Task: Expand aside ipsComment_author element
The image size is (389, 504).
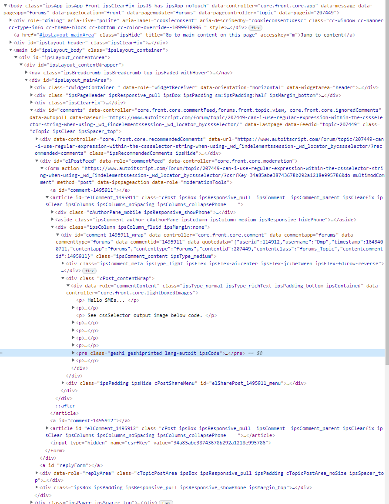Action: point(53,220)
